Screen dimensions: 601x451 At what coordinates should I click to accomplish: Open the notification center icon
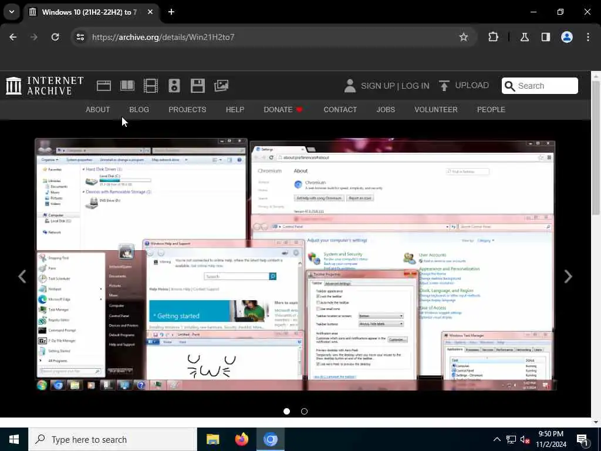tap(583, 440)
